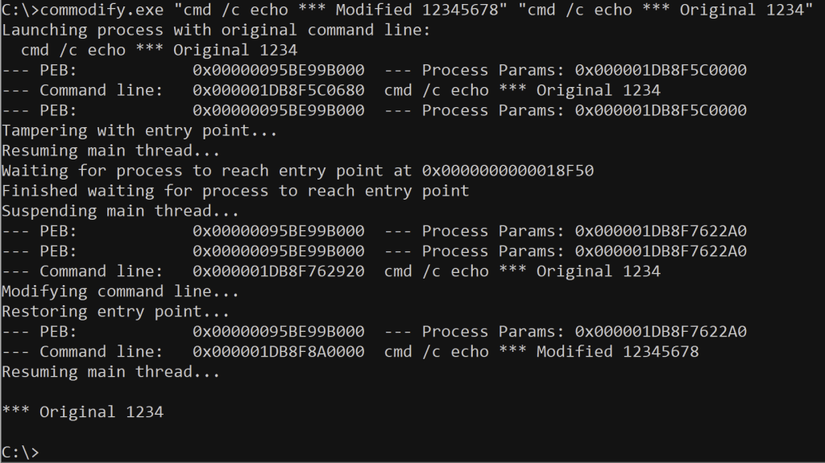The height and width of the screenshot is (463, 825).
Task: Click the "Finished waiting for process" line
Action: pyautogui.click(x=234, y=191)
